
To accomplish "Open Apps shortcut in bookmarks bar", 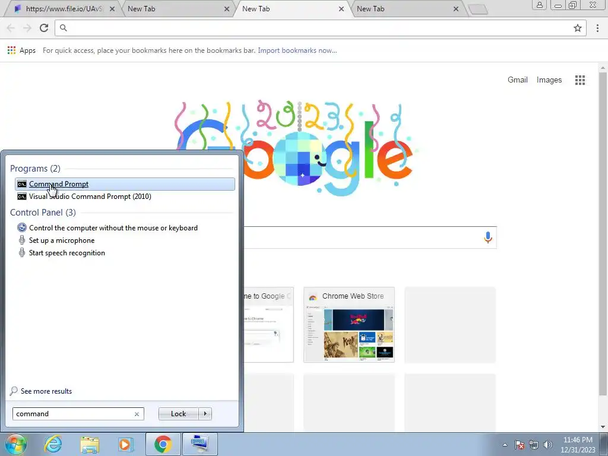I will pyautogui.click(x=22, y=50).
